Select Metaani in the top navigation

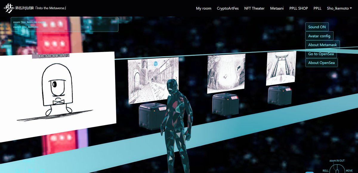277,8
